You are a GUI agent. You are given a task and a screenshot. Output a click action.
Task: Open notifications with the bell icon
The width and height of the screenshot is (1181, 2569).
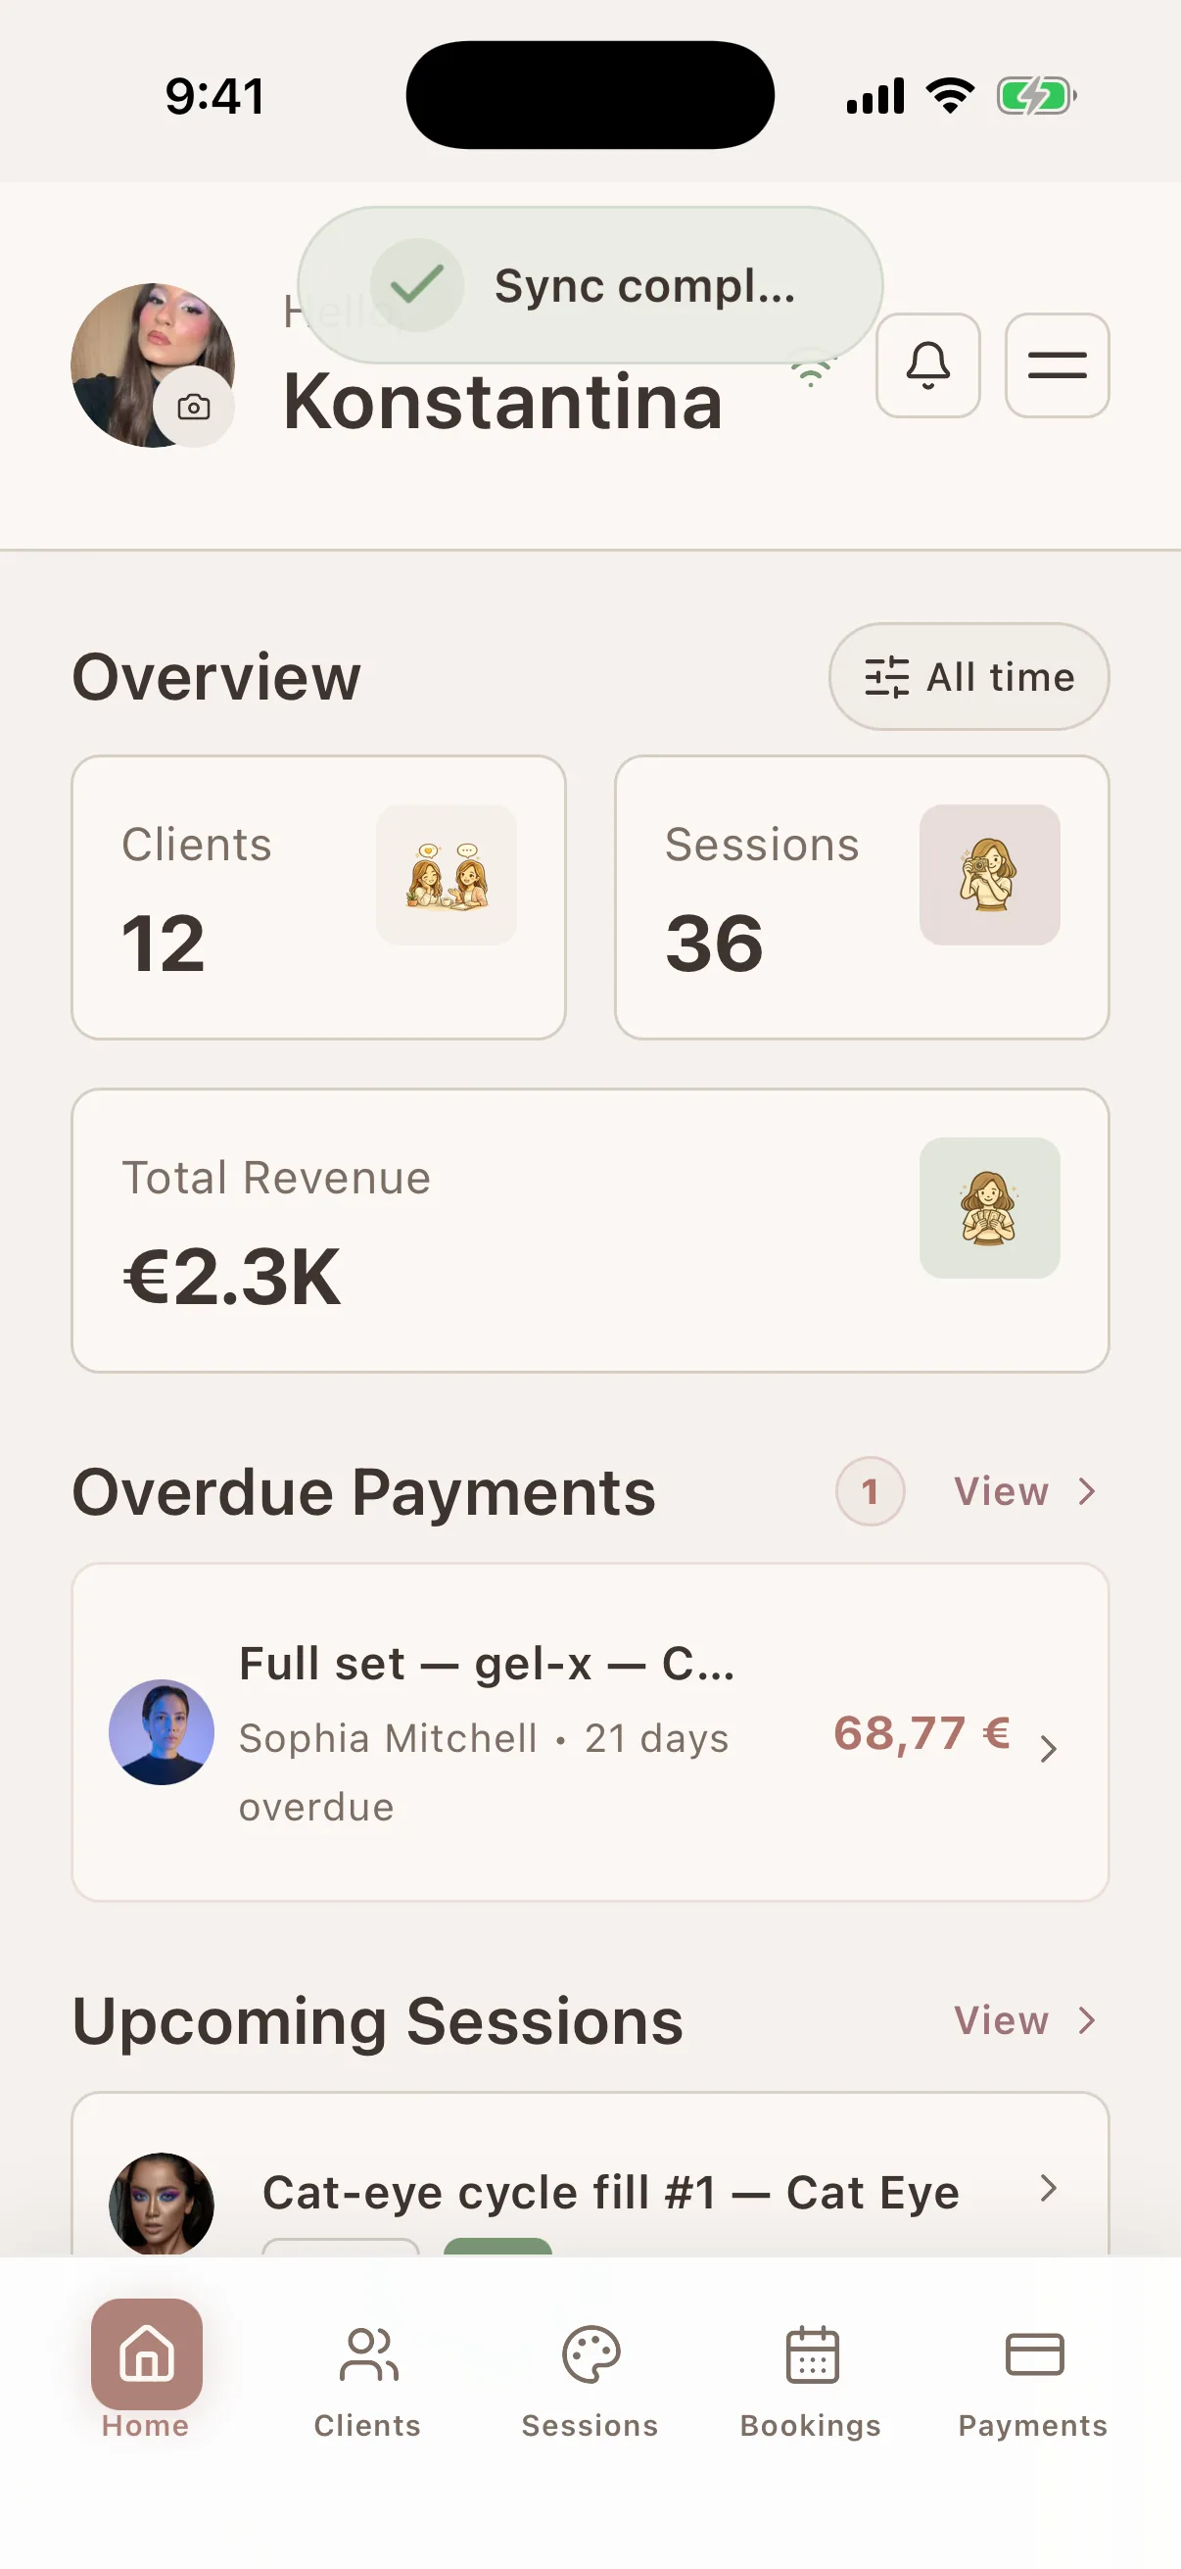pyautogui.click(x=926, y=365)
